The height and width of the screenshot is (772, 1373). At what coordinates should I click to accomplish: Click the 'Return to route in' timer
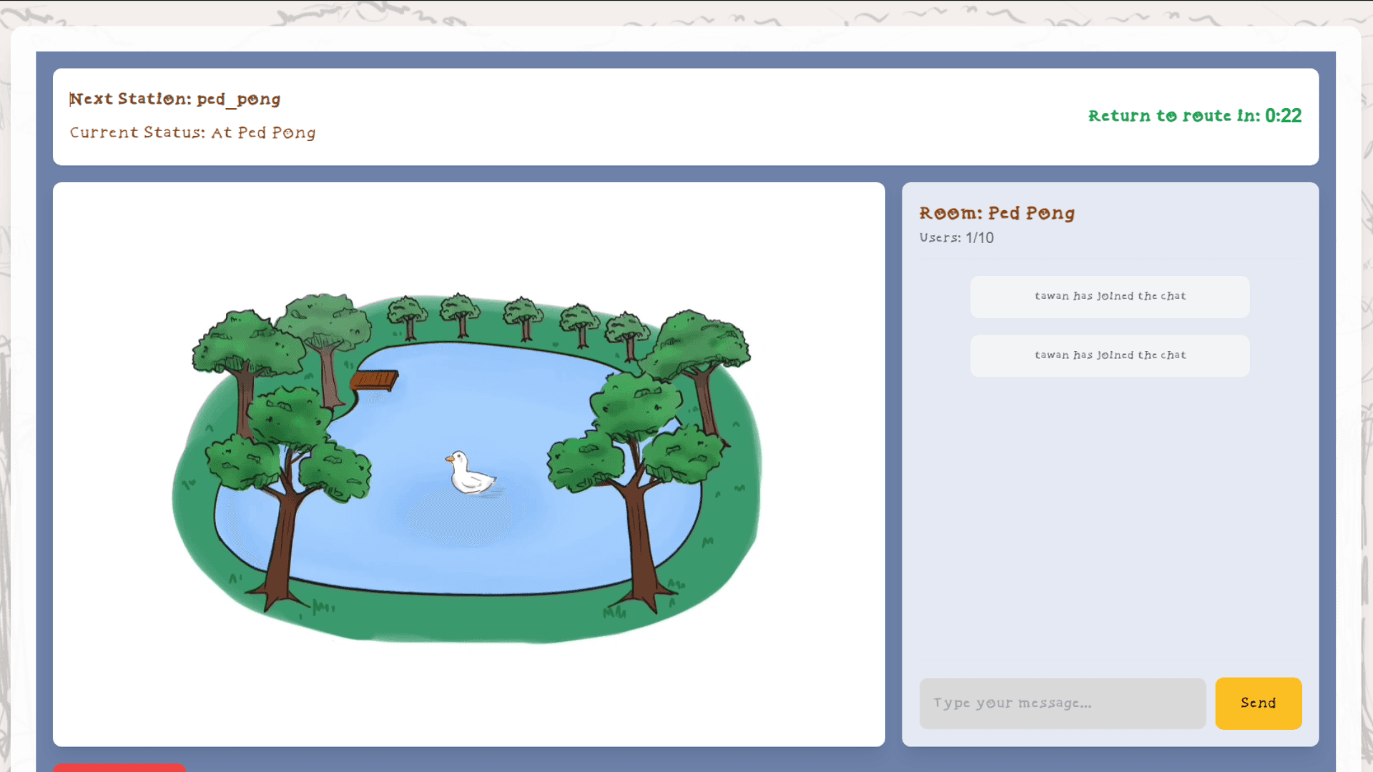click(x=1173, y=116)
